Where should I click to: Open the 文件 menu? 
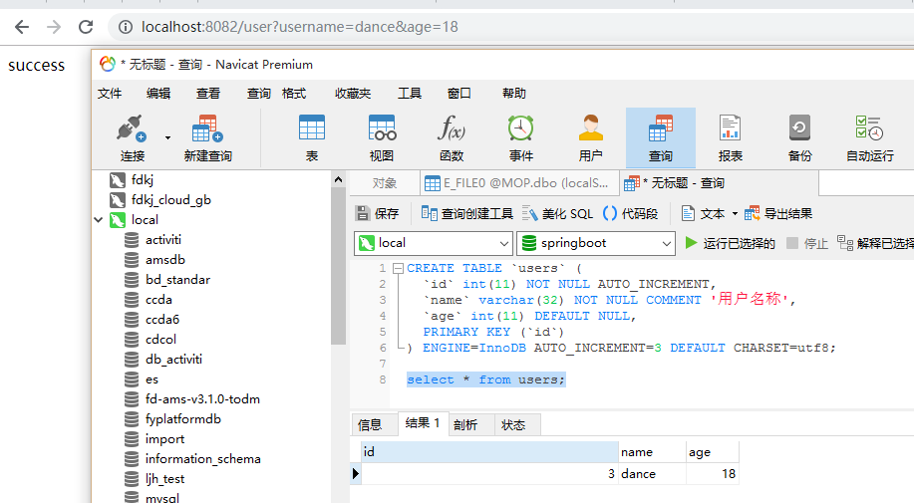110,94
